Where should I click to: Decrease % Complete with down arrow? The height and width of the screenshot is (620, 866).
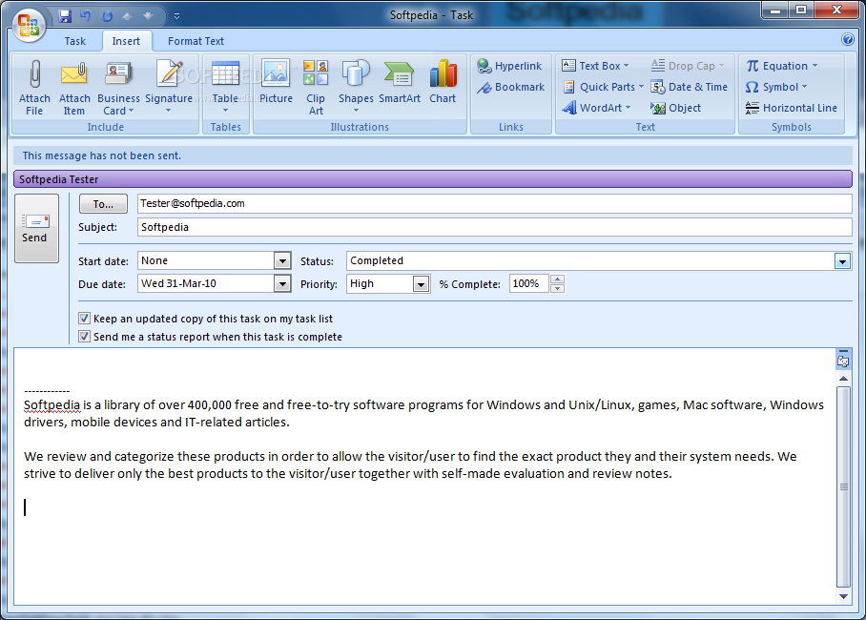point(557,288)
